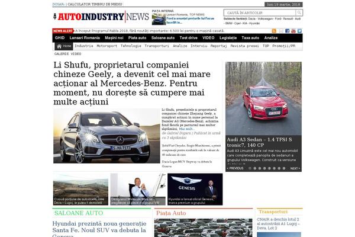The height and width of the screenshot is (237, 355).
Task: Open the GHID menu item
Action: pyautogui.click(x=60, y=38)
